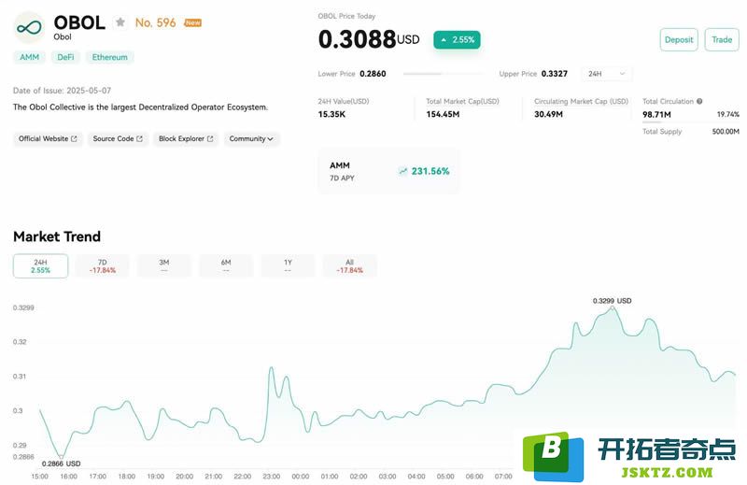Click the 98.71M total circulation value
Image resolution: width=747 pixels, height=485 pixels.
pos(656,114)
